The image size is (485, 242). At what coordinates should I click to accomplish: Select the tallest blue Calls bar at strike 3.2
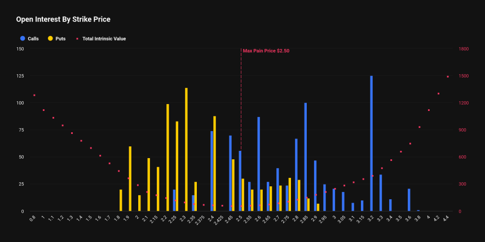pos(371,144)
